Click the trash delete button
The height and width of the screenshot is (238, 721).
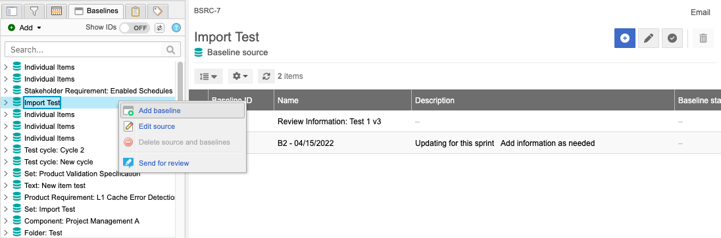point(703,38)
